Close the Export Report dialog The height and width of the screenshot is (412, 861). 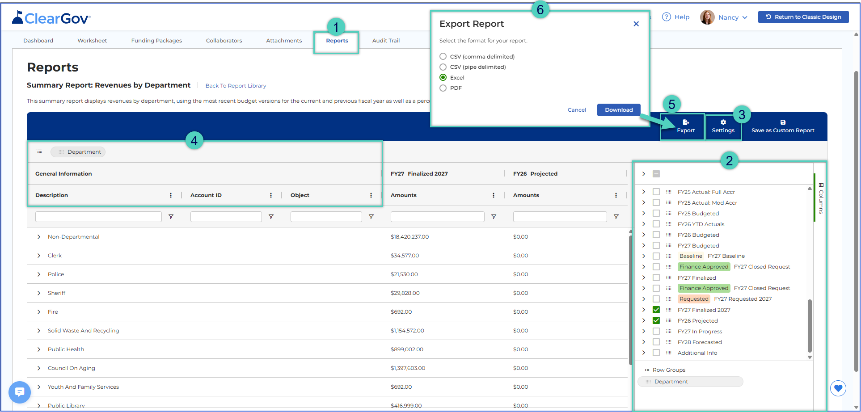pyautogui.click(x=636, y=24)
